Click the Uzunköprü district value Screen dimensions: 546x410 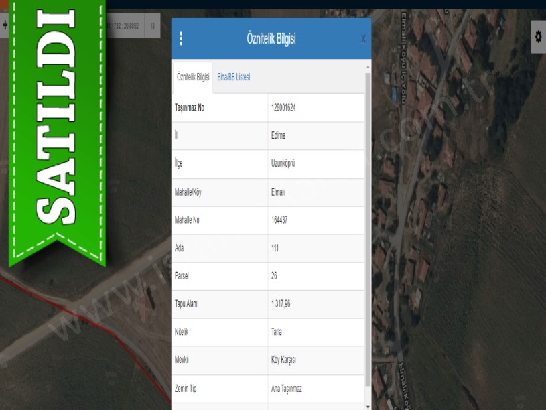pyautogui.click(x=283, y=163)
